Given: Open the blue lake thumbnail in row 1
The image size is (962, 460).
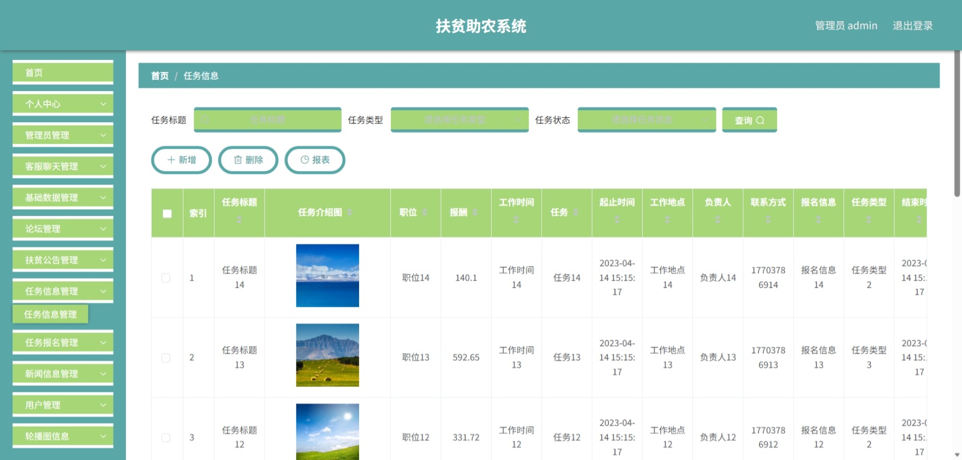Looking at the screenshot, I should pos(327,275).
